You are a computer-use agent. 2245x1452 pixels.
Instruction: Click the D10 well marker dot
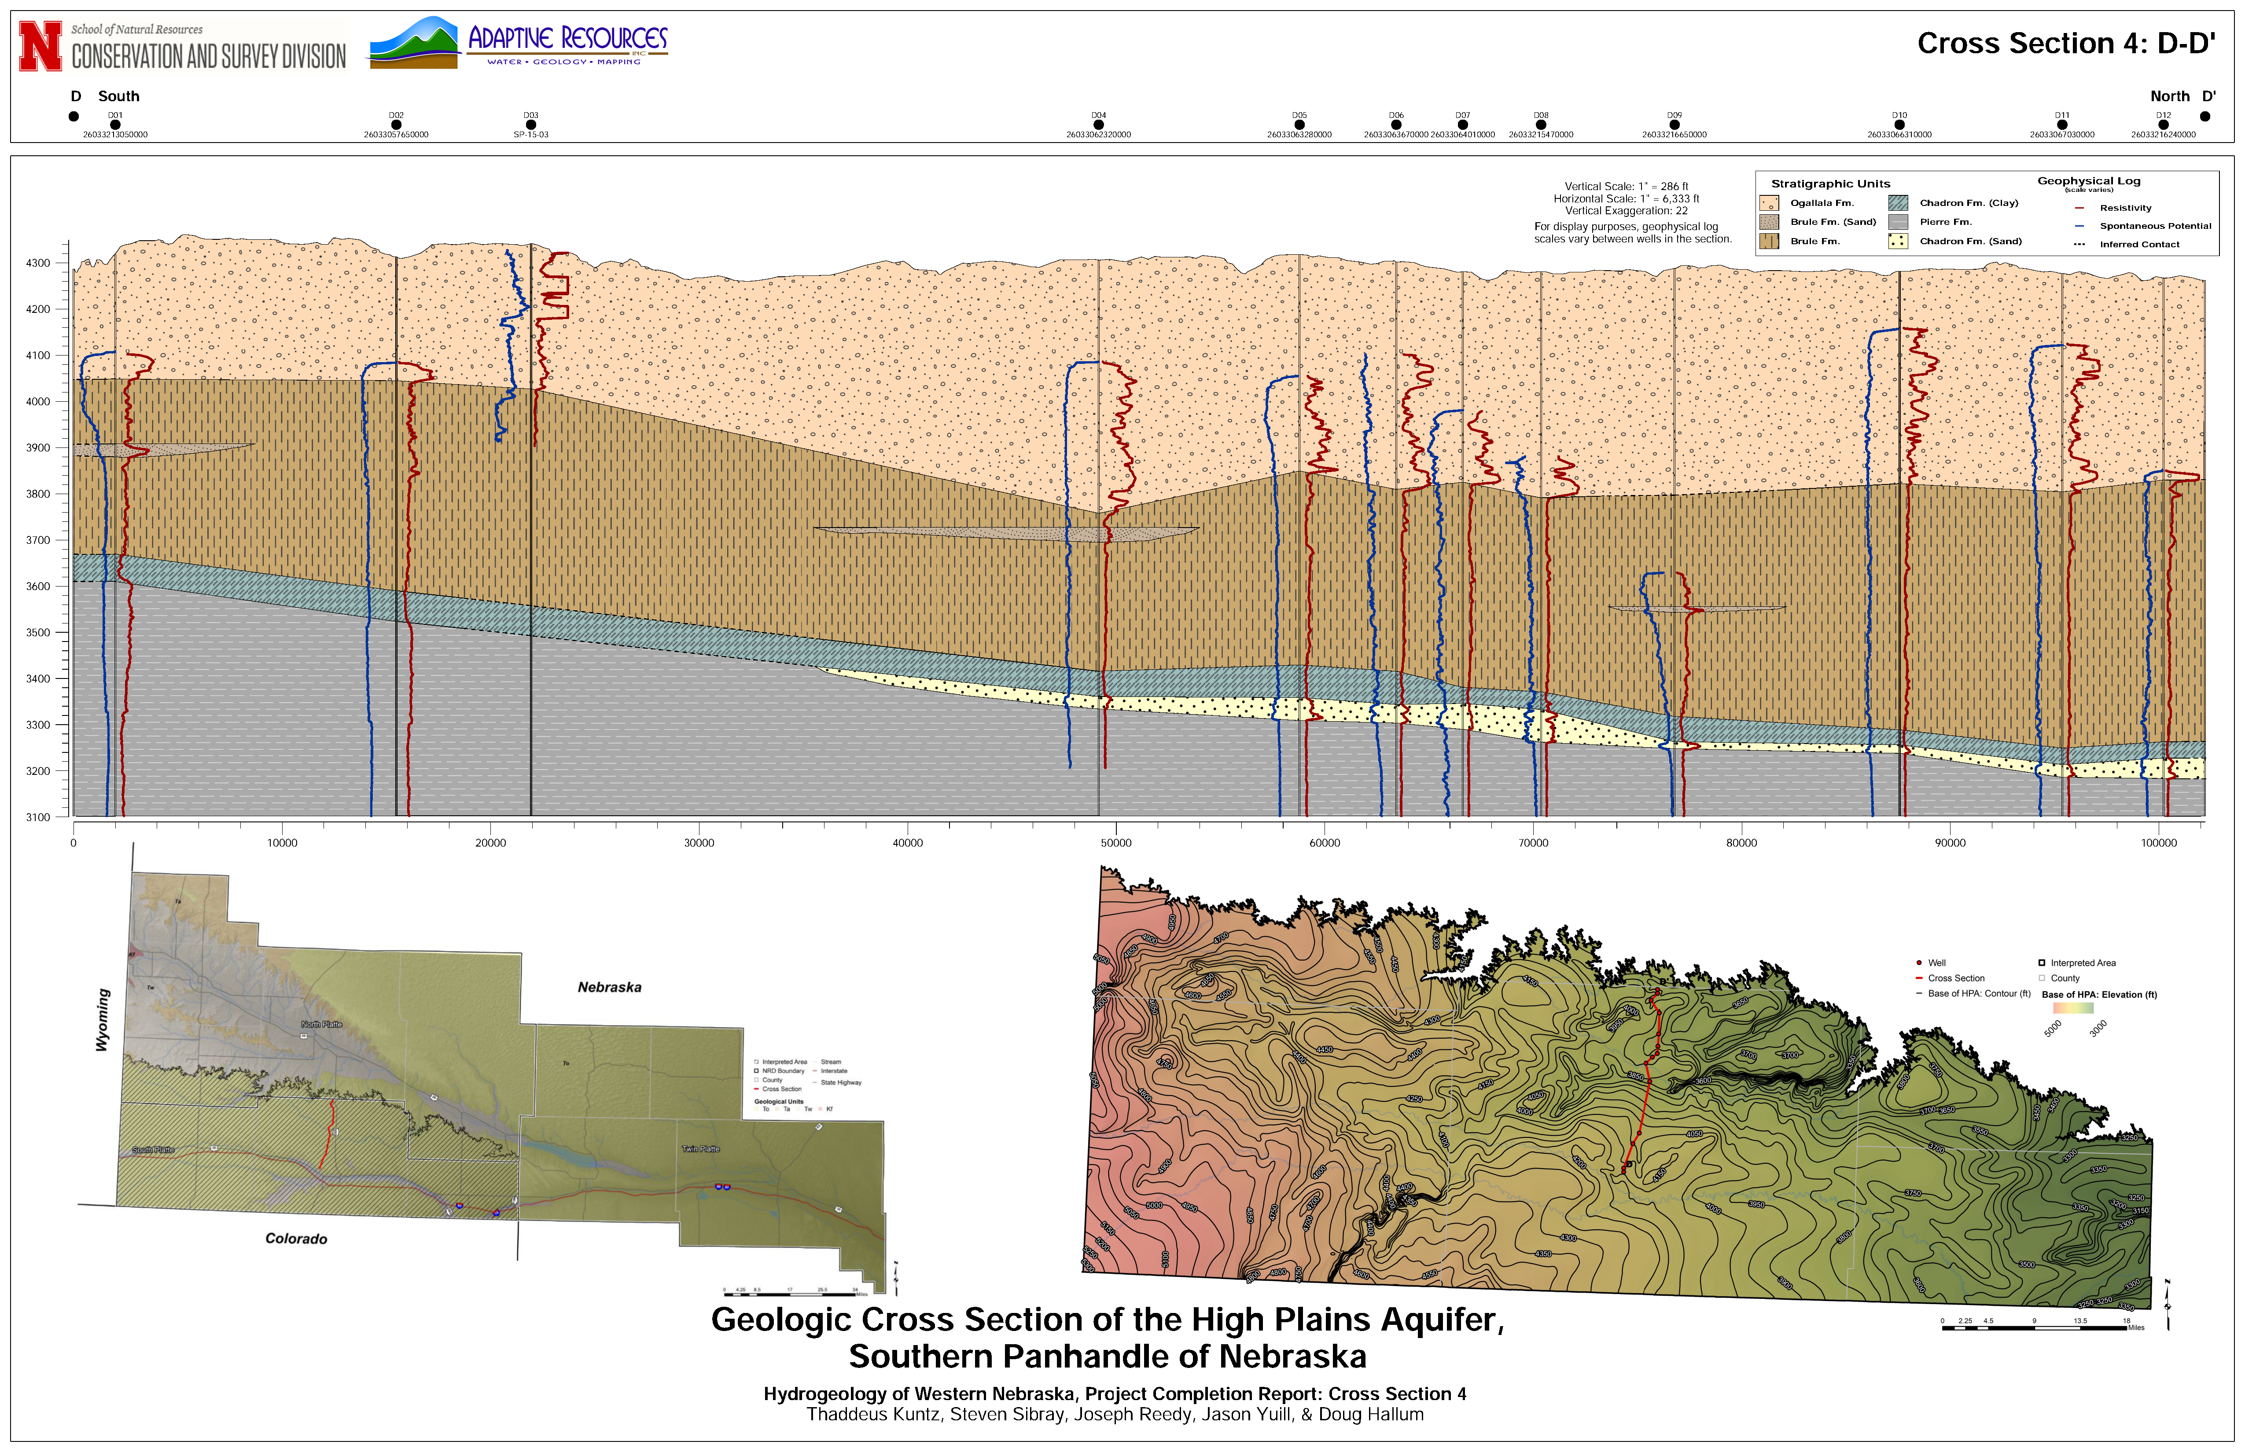(x=1900, y=125)
